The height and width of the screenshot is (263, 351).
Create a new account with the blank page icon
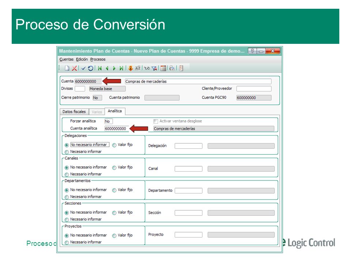[x=67, y=68]
